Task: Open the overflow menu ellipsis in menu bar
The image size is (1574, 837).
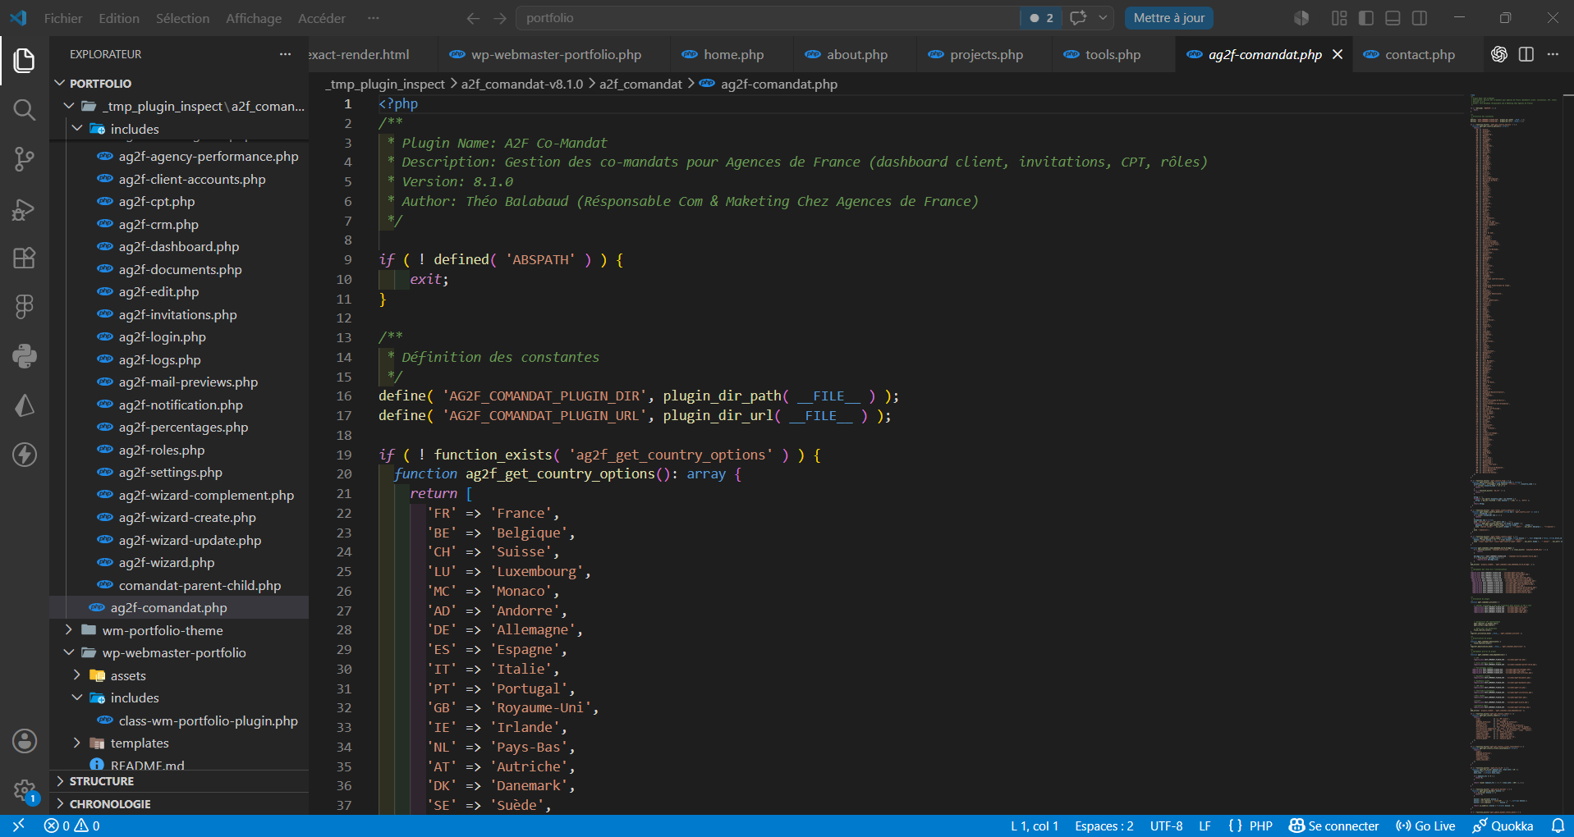Action: point(374,18)
